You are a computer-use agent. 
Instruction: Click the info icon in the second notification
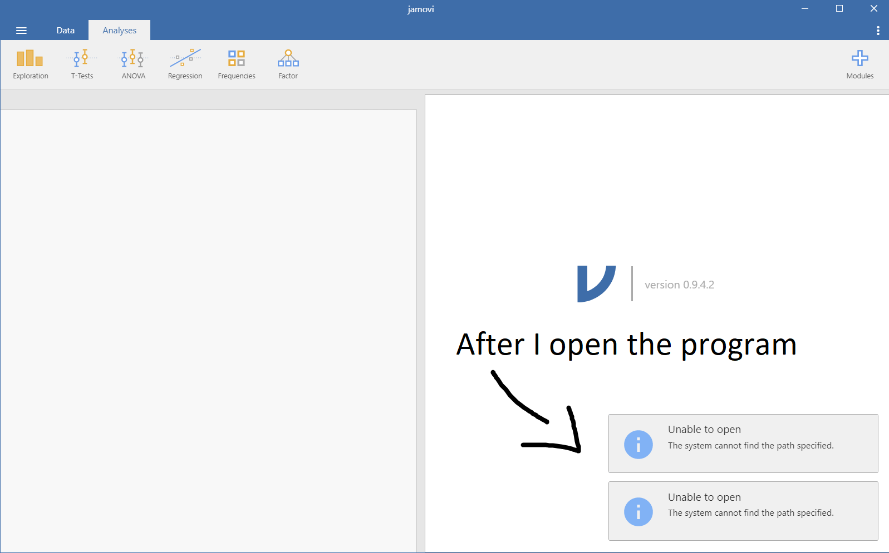[638, 512]
